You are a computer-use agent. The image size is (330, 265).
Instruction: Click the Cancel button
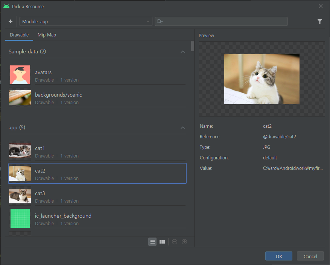310,256
